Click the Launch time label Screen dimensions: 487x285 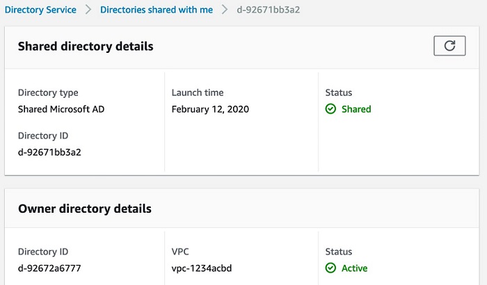(x=198, y=92)
